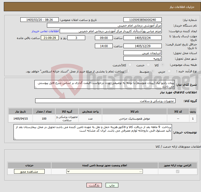Click the اعلام وضعیت مجوز column header
Image resolution: width=201 pixels, height=192 pixels.
point(105,165)
